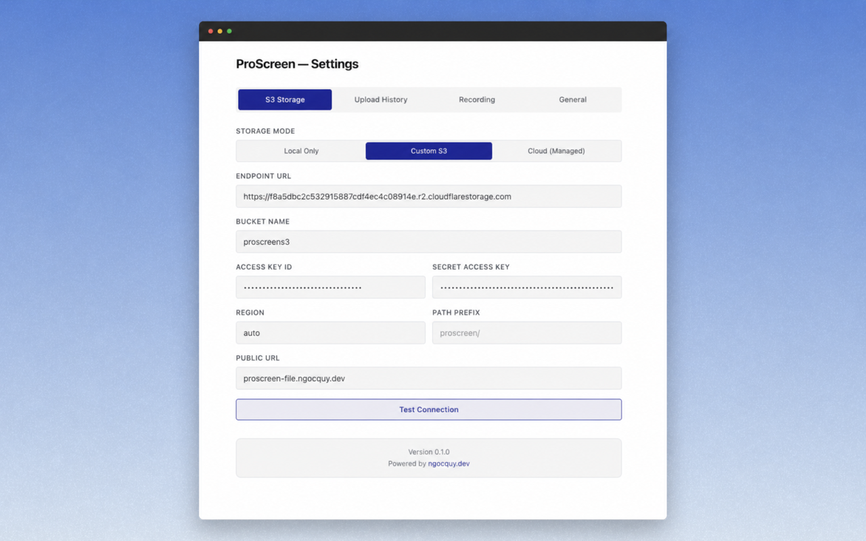The image size is (866, 541).
Task: Open the Recording tab
Action: [x=477, y=99]
